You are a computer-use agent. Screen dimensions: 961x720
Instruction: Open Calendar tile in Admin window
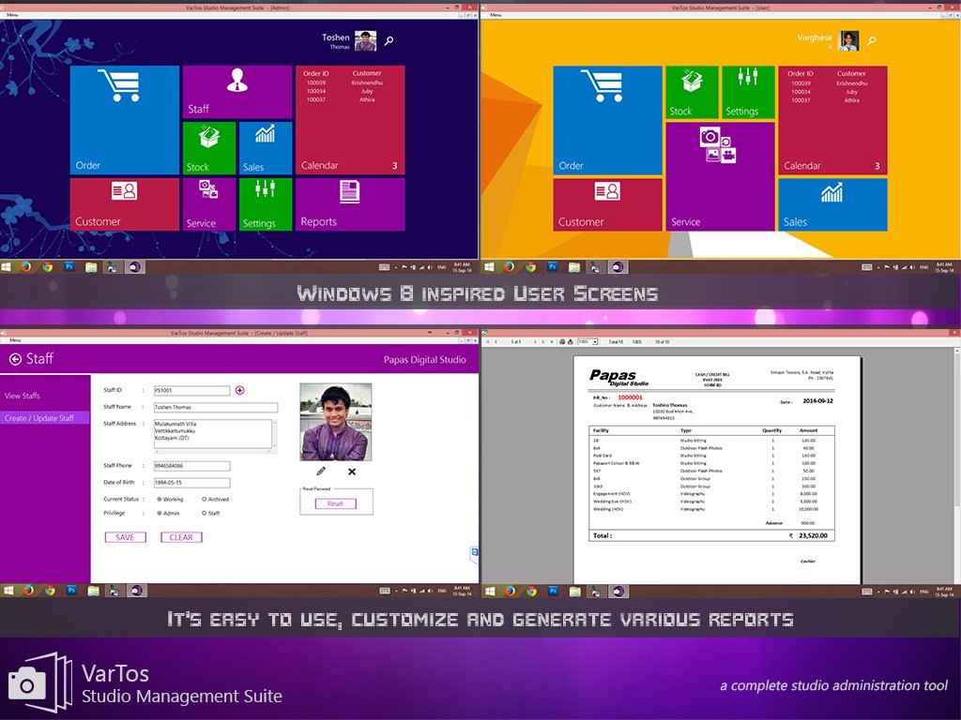coord(350,120)
